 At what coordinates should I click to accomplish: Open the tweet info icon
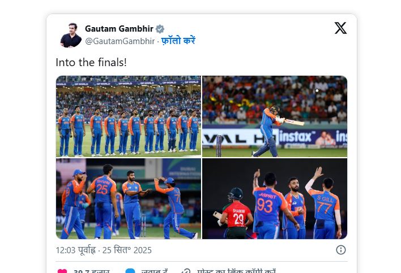pos(341,249)
